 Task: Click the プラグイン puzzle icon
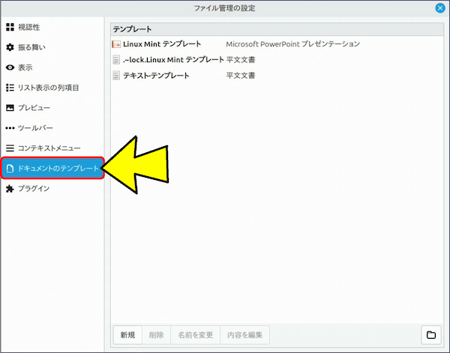10,188
